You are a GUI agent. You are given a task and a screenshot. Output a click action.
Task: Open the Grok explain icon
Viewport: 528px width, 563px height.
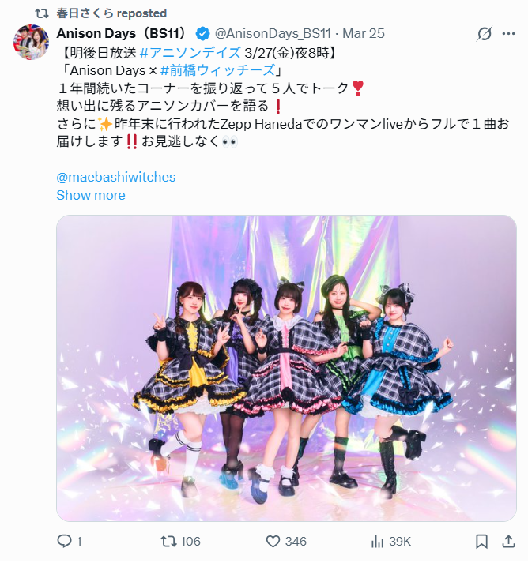point(485,34)
